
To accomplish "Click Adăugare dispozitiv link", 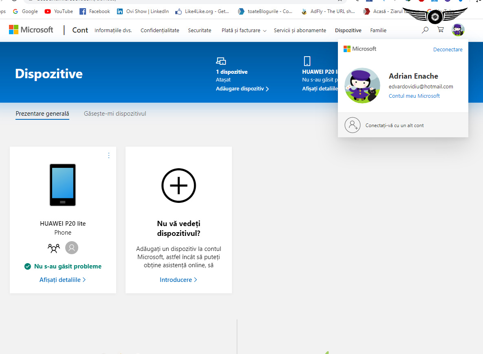I will (x=243, y=89).
